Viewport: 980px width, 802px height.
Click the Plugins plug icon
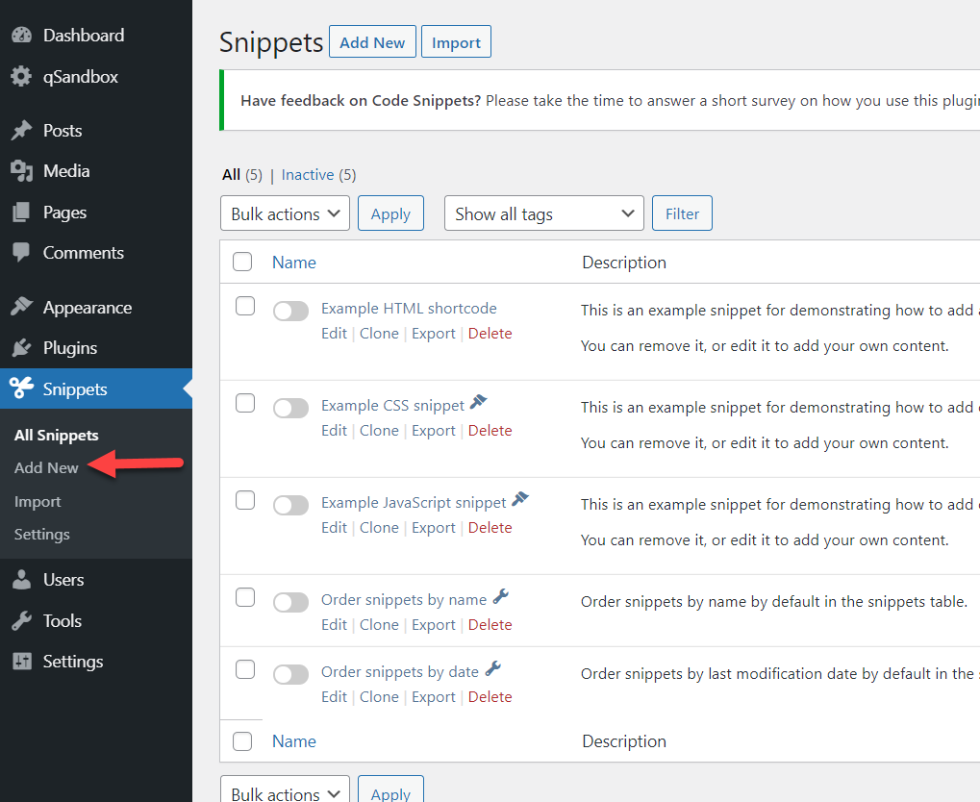[x=21, y=347]
